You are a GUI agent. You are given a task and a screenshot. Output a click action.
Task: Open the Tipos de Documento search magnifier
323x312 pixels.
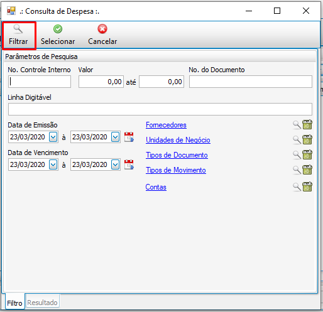click(x=297, y=155)
